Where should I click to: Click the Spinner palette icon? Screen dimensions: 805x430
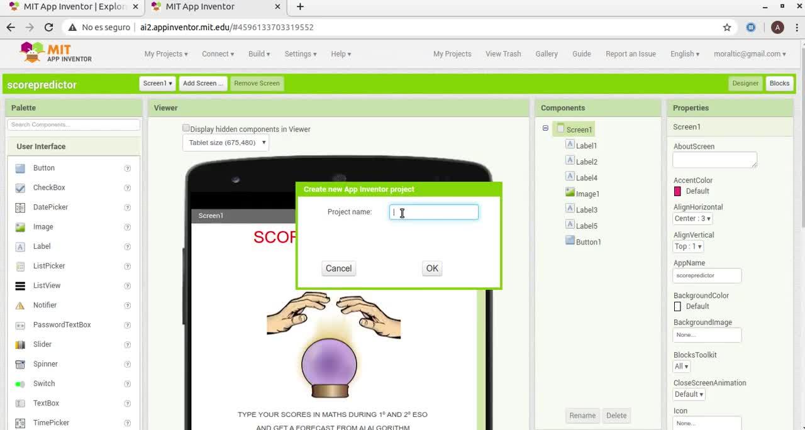click(20, 364)
